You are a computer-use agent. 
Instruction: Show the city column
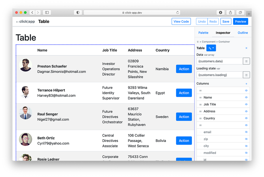click(x=246, y=146)
